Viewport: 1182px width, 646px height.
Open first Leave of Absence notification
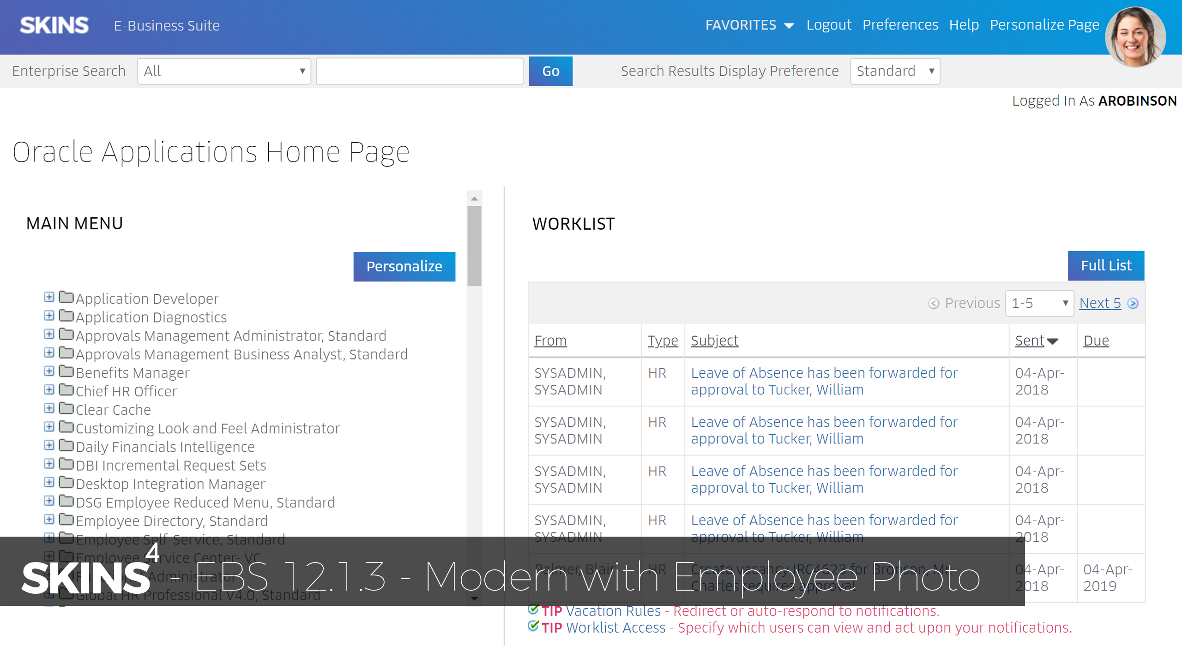pyautogui.click(x=824, y=381)
